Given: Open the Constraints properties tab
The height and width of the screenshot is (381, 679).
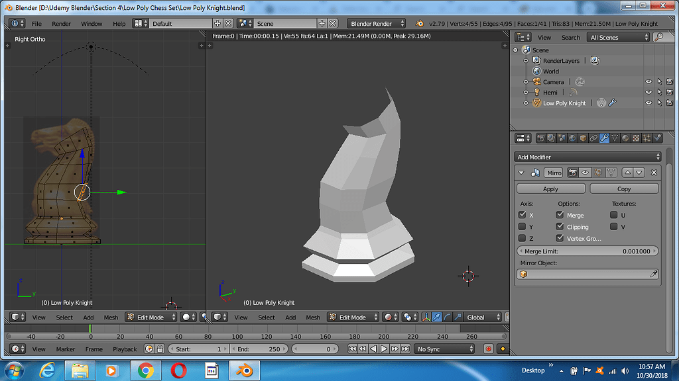Looking at the screenshot, I should click(x=593, y=138).
